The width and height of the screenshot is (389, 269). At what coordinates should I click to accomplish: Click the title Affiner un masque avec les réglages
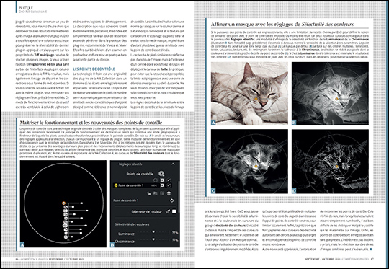(282, 24)
